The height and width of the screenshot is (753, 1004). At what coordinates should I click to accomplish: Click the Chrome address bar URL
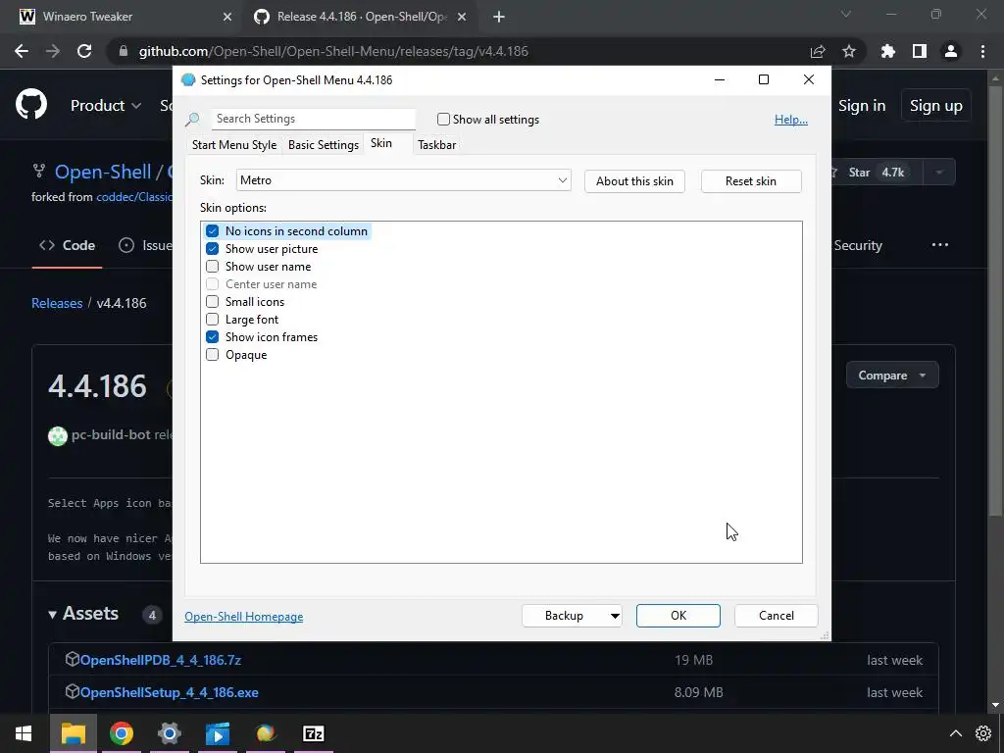coord(333,51)
